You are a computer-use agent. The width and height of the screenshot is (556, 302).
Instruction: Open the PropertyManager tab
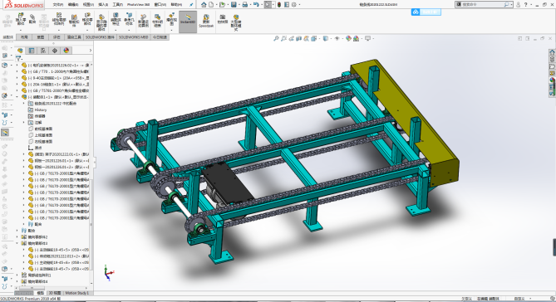(x=32, y=51)
